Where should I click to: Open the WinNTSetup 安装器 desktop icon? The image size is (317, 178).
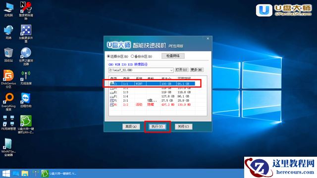(8, 147)
